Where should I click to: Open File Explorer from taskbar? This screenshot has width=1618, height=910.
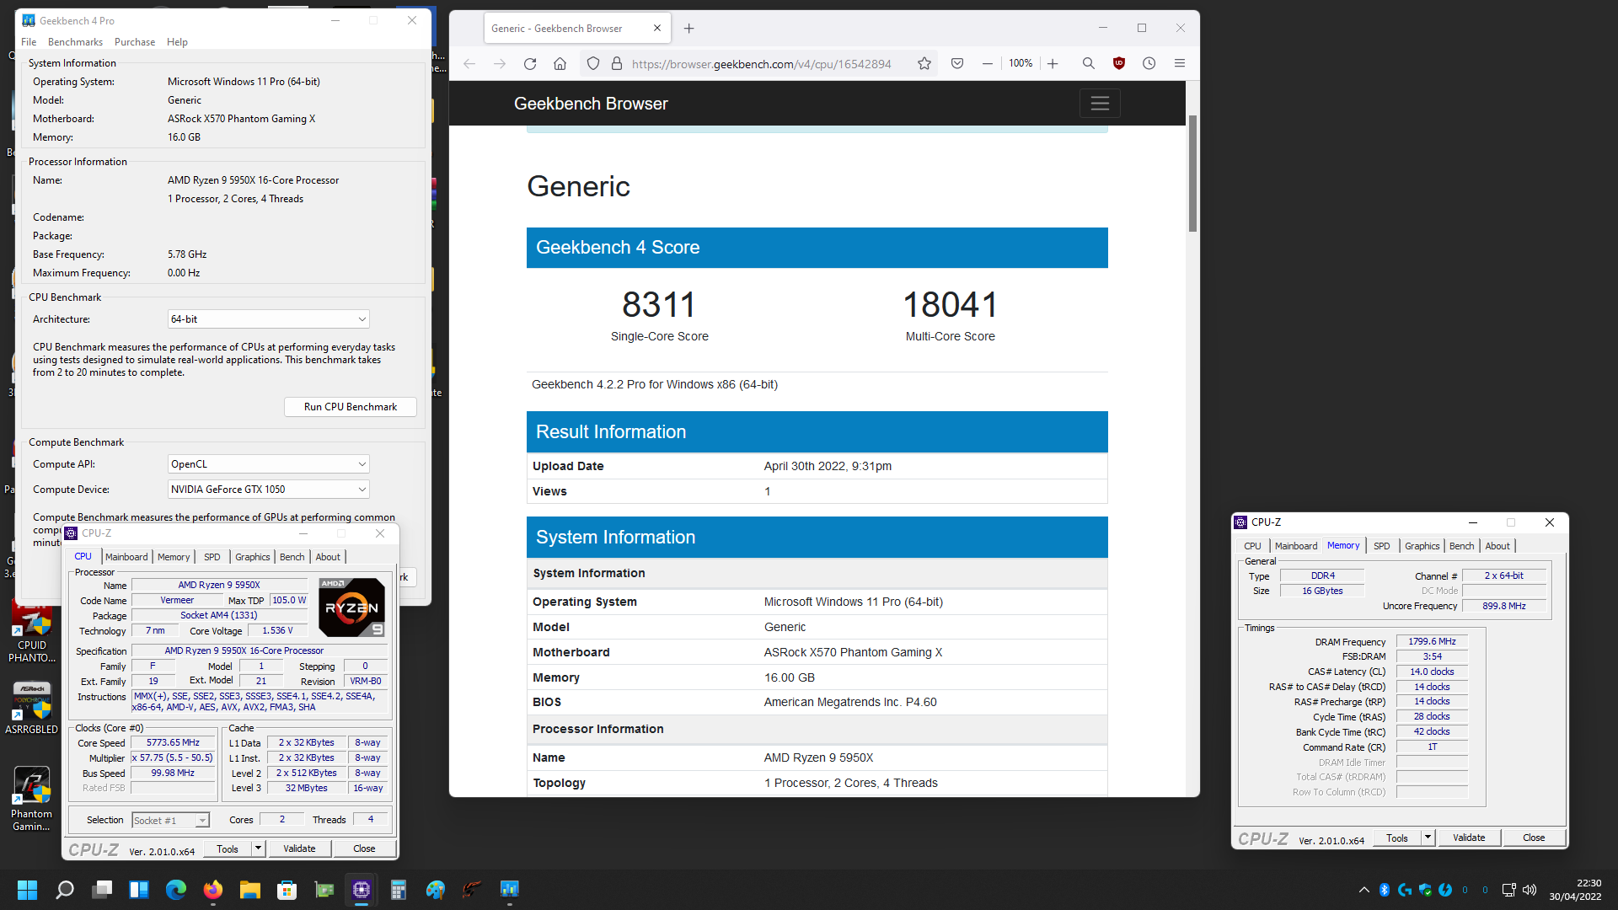point(250,890)
